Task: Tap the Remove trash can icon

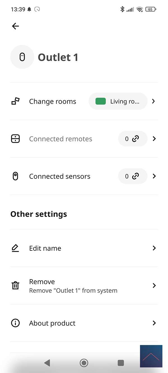Action: pos(15,286)
